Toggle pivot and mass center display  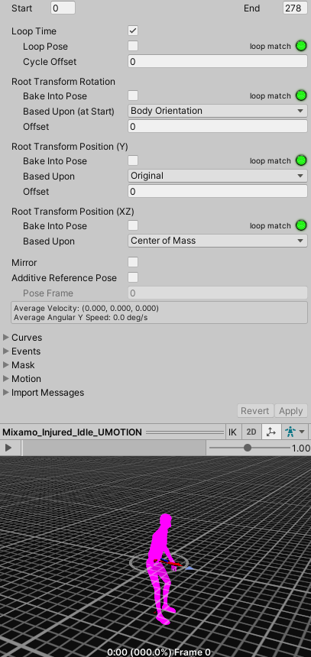point(271,432)
